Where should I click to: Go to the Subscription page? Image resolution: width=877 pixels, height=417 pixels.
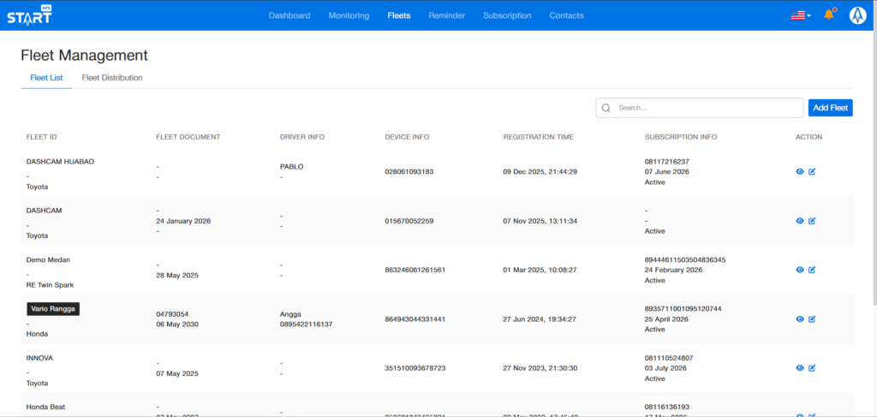507,15
